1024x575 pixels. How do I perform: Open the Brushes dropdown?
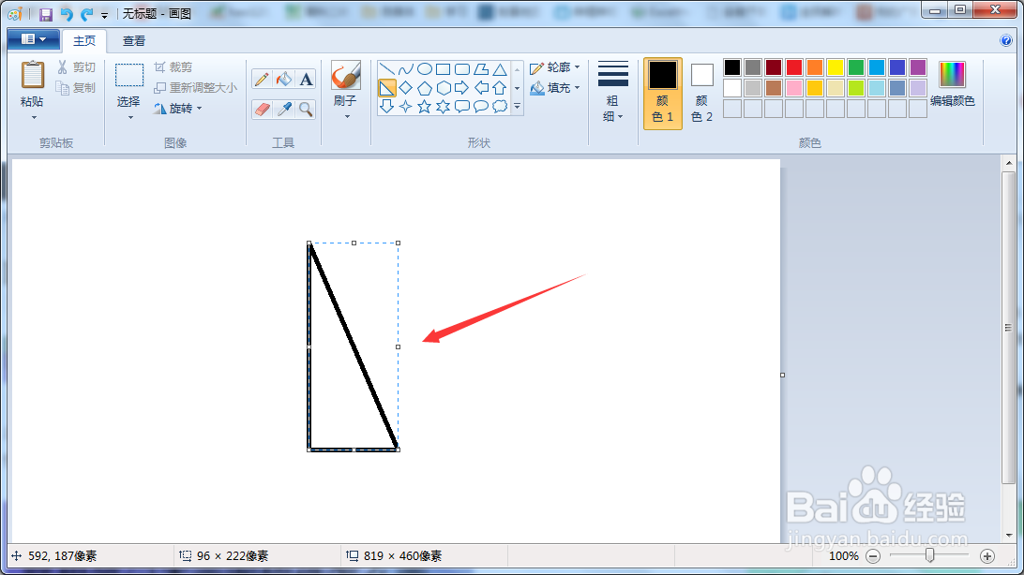(x=347, y=117)
